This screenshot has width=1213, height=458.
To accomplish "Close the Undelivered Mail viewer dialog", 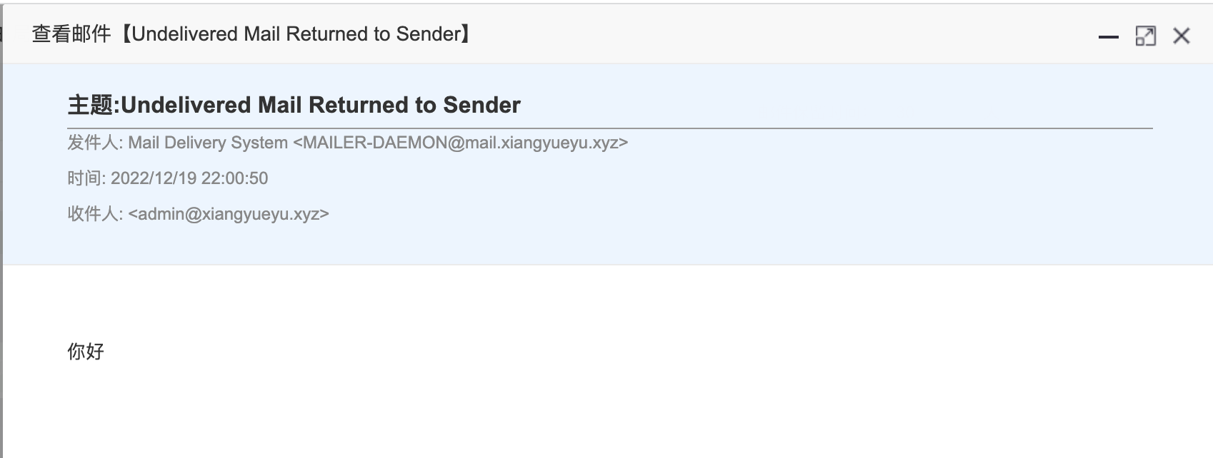I will coord(1181,36).
